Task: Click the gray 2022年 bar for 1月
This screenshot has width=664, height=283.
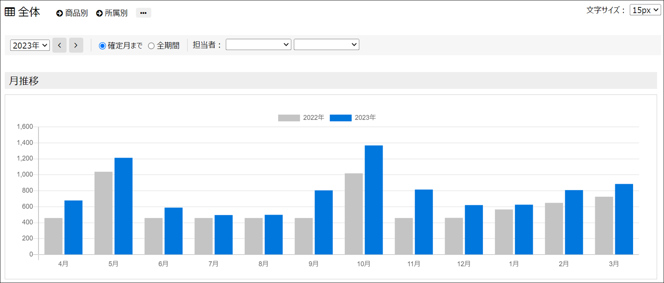Action: pyautogui.click(x=504, y=232)
